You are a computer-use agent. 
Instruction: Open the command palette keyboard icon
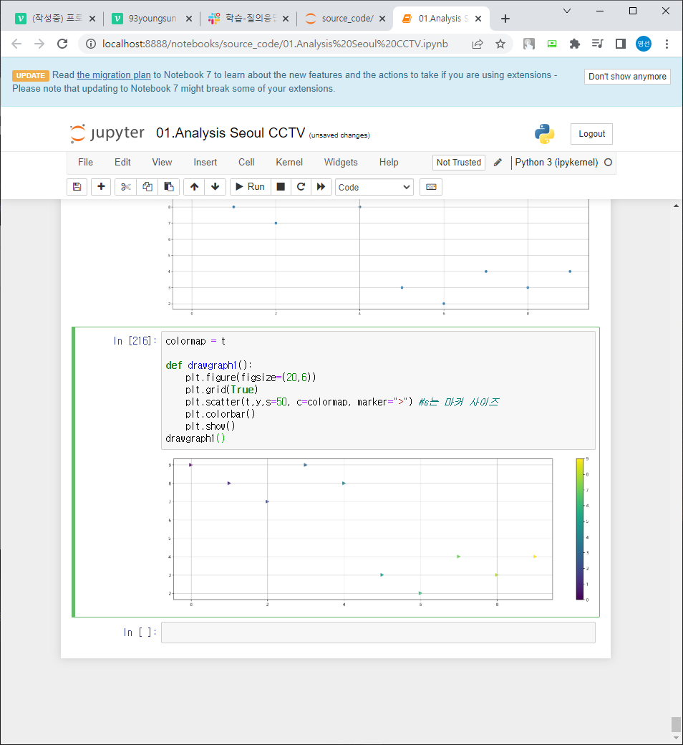pyautogui.click(x=431, y=187)
